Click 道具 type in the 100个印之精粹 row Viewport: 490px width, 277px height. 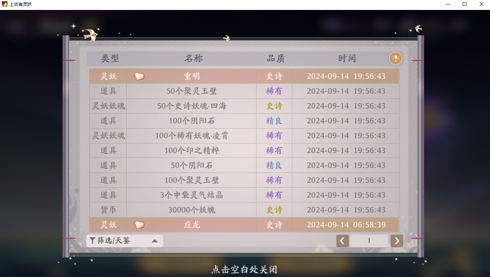pyautogui.click(x=108, y=150)
